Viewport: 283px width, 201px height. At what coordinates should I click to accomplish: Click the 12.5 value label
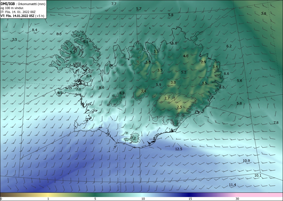click(x=179, y=149)
